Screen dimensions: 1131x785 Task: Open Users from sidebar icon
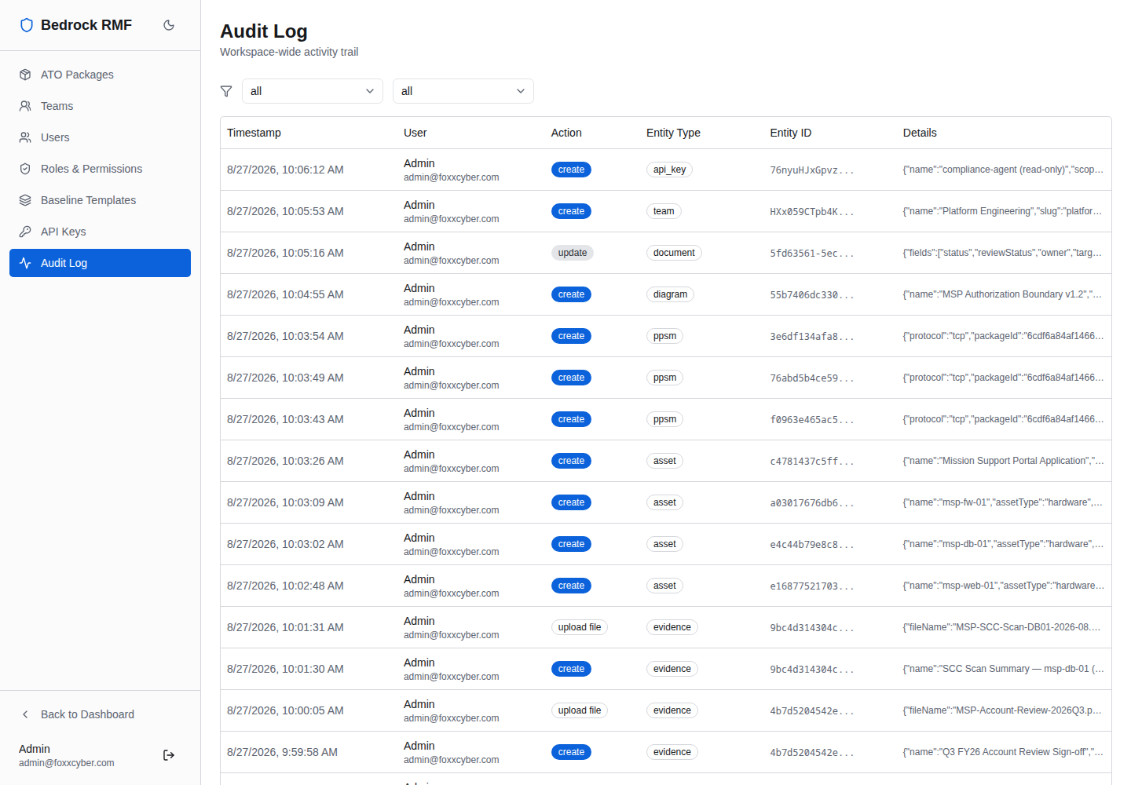point(25,137)
